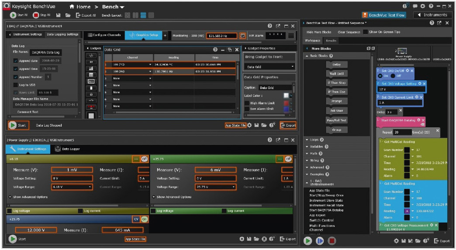The image size is (456, 250).
Task: Click Hide More Blocks
Action: coord(319,32)
